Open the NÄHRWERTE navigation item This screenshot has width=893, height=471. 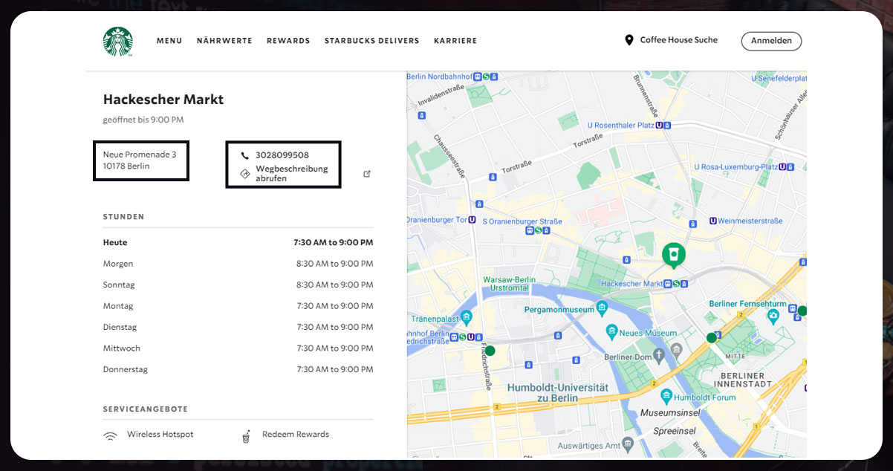(224, 41)
